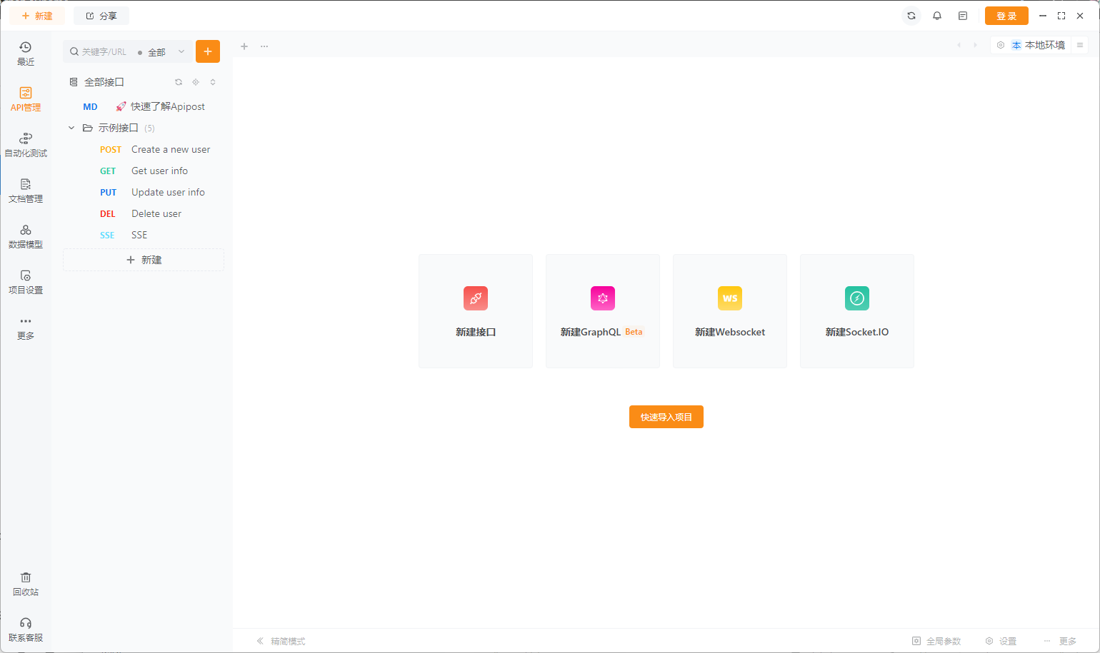Switch to 自动化测试 in the left sidebar
This screenshot has width=1100, height=653.
click(x=26, y=145)
